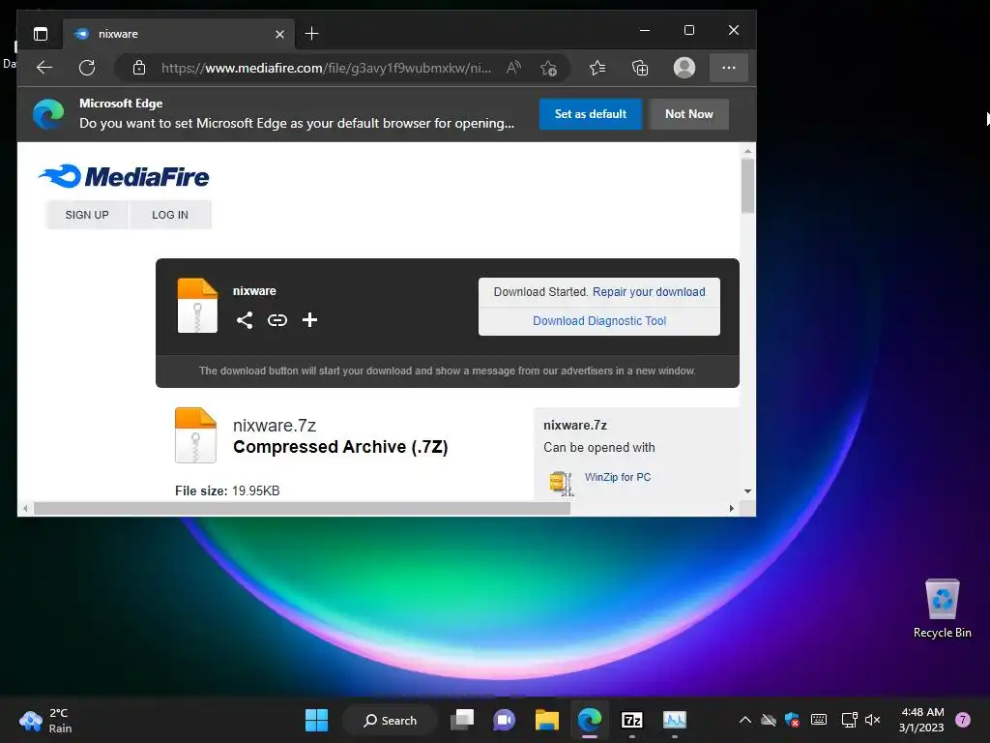The image size is (990, 743).
Task: Refresh the MediaFire page
Action: [87, 68]
